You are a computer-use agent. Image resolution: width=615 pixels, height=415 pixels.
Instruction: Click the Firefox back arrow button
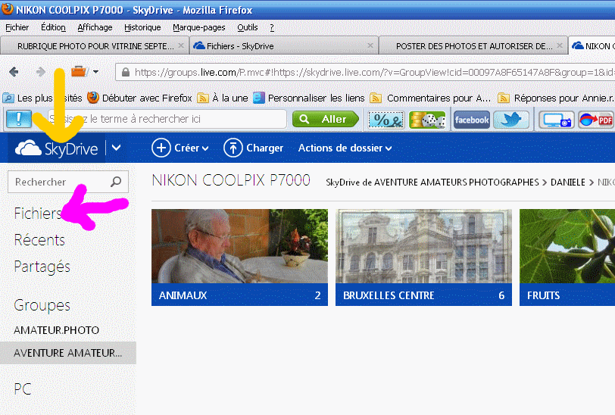(14, 72)
